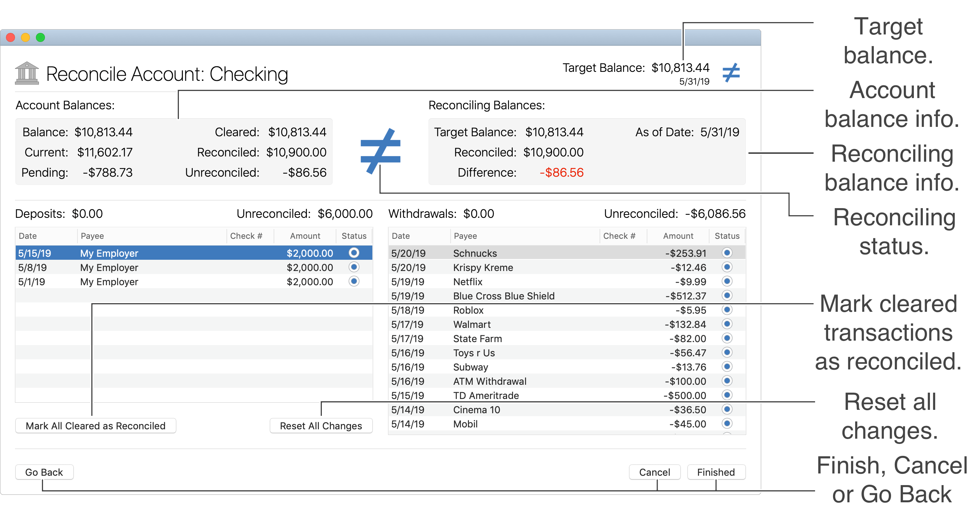The image size is (973, 524).
Task: Toggle the Schnucks withdrawal status circle
Action: click(726, 253)
